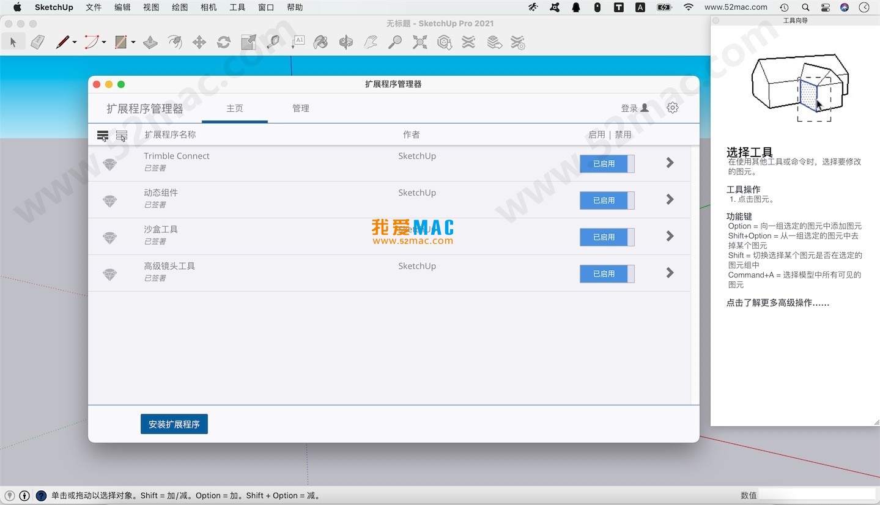
Task: Select the Arc drawing tool
Action: coord(91,42)
